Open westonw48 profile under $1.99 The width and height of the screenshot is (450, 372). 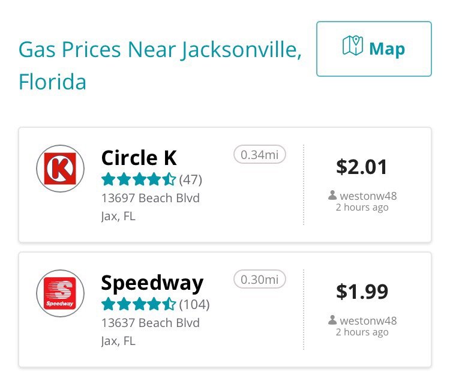coord(368,321)
